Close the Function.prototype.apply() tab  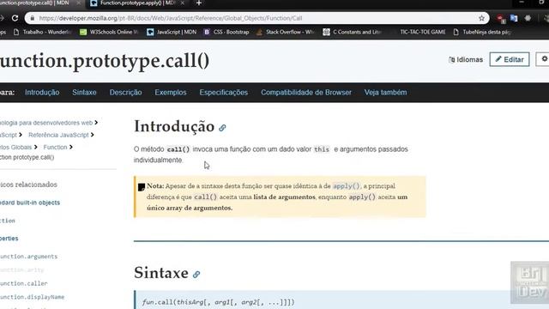point(183,3)
